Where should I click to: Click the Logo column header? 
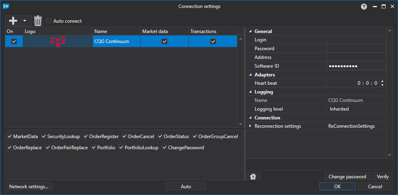tap(58, 31)
